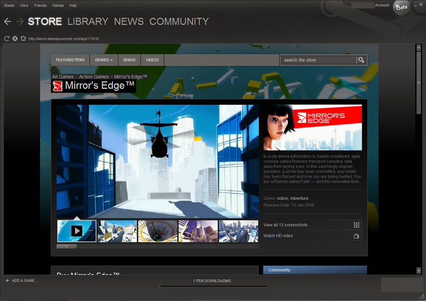
Task: Watch HD video
Action: point(313,236)
